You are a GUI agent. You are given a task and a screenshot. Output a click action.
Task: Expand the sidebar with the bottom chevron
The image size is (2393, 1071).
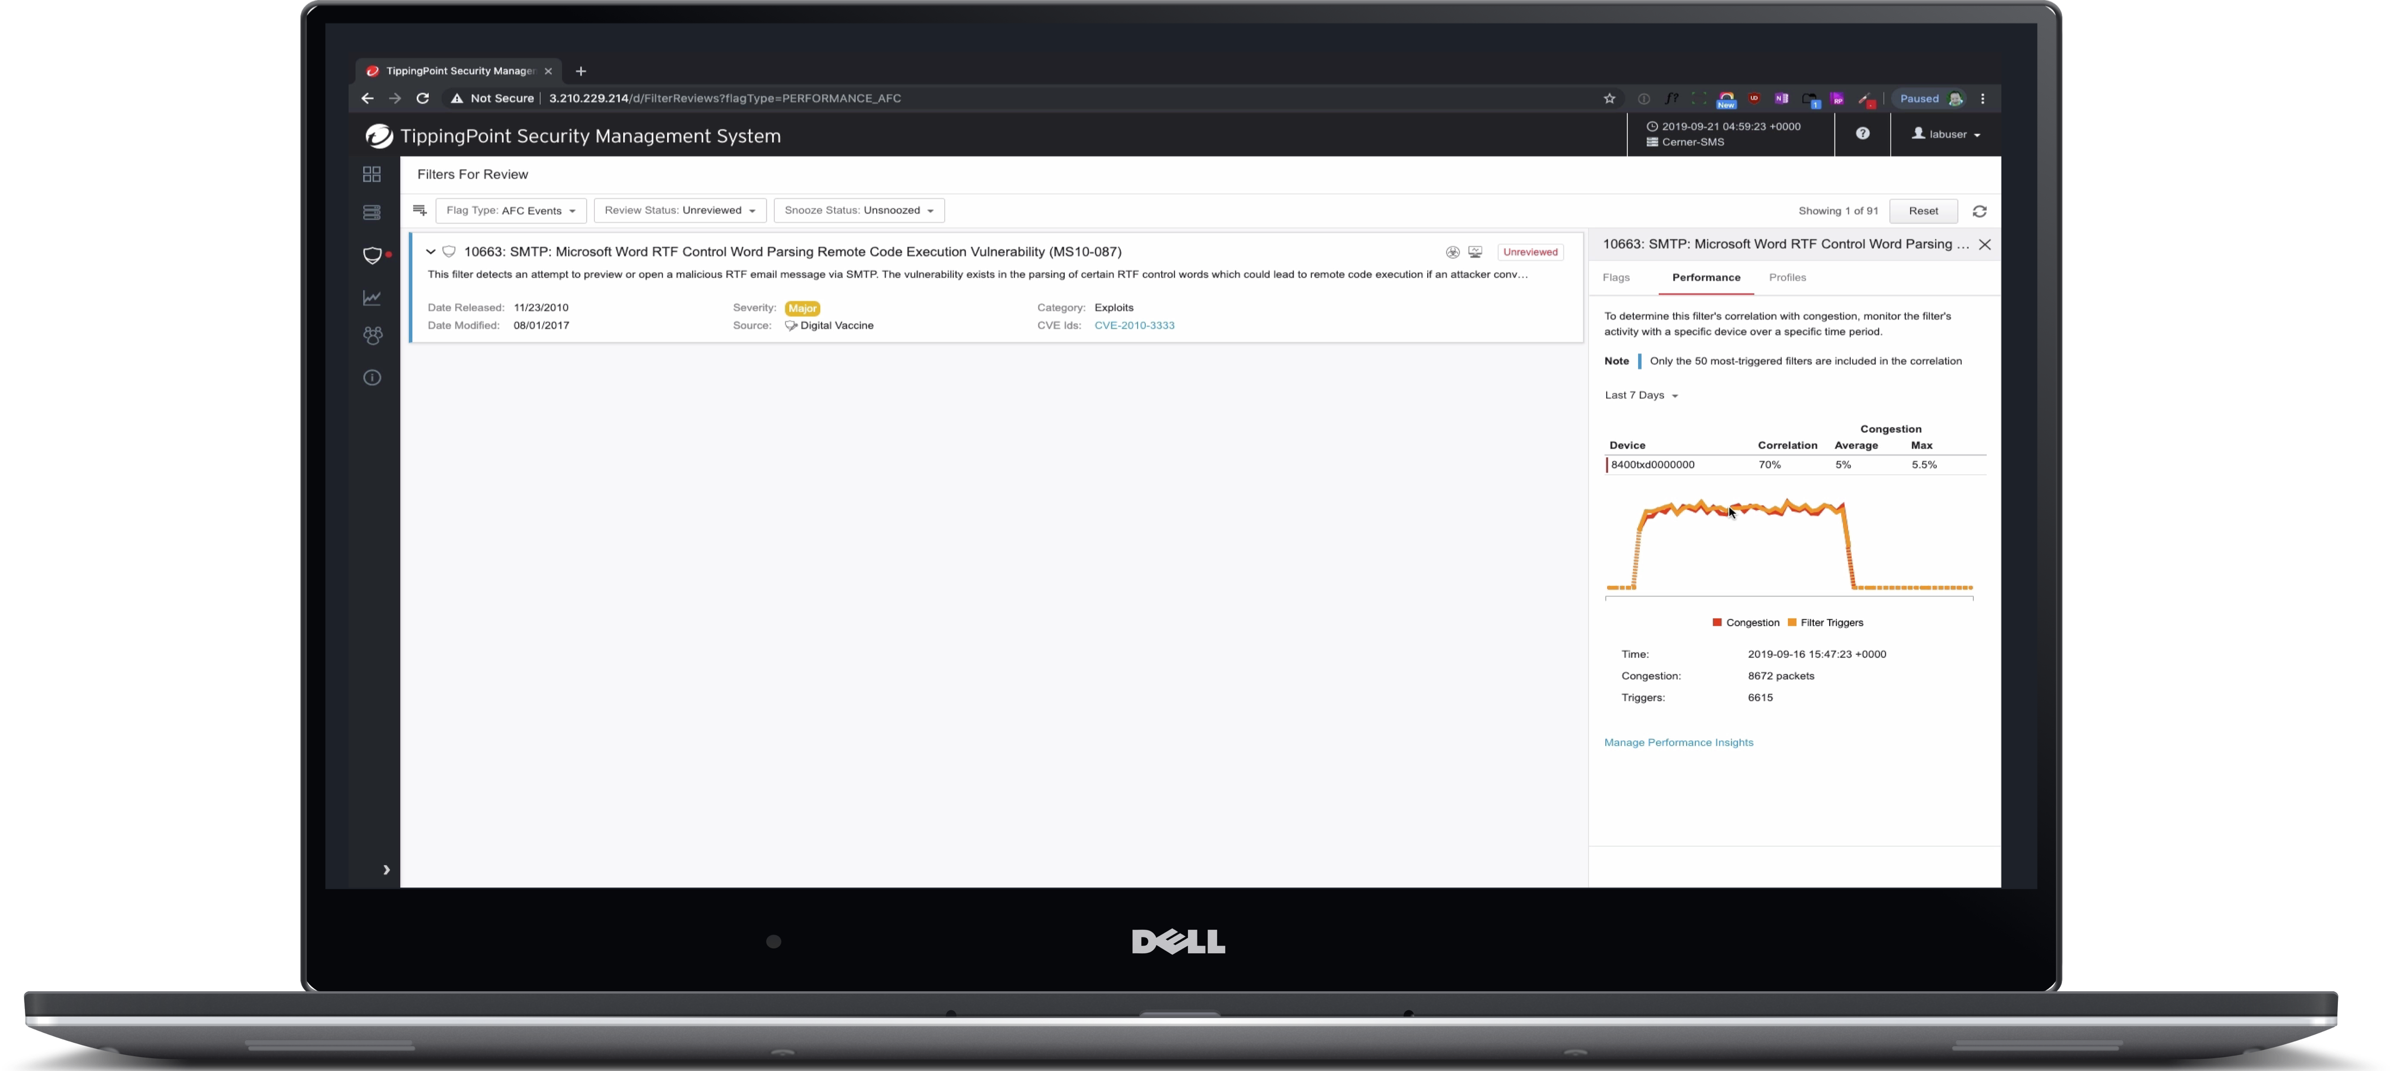(x=386, y=870)
